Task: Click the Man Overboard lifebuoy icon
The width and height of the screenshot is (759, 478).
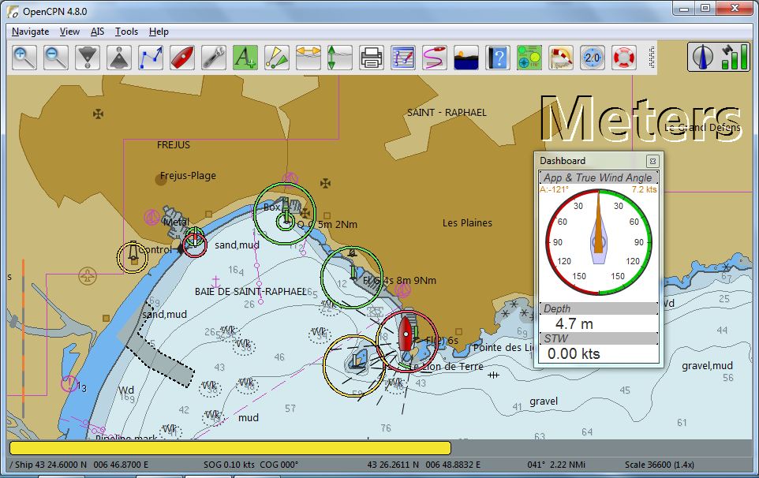Action: (x=624, y=58)
